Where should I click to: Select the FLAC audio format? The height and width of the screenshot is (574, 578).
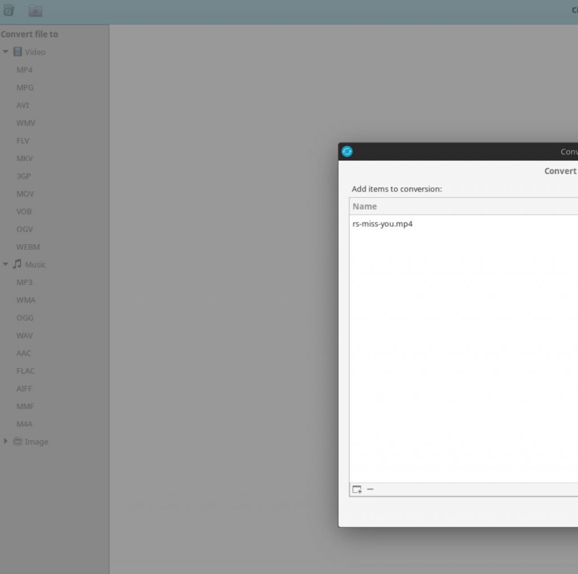click(x=25, y=371)
